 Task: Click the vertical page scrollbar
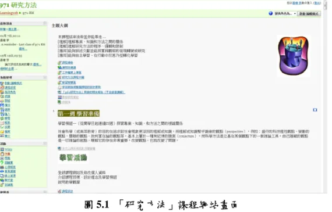click(x=325, y=96)
